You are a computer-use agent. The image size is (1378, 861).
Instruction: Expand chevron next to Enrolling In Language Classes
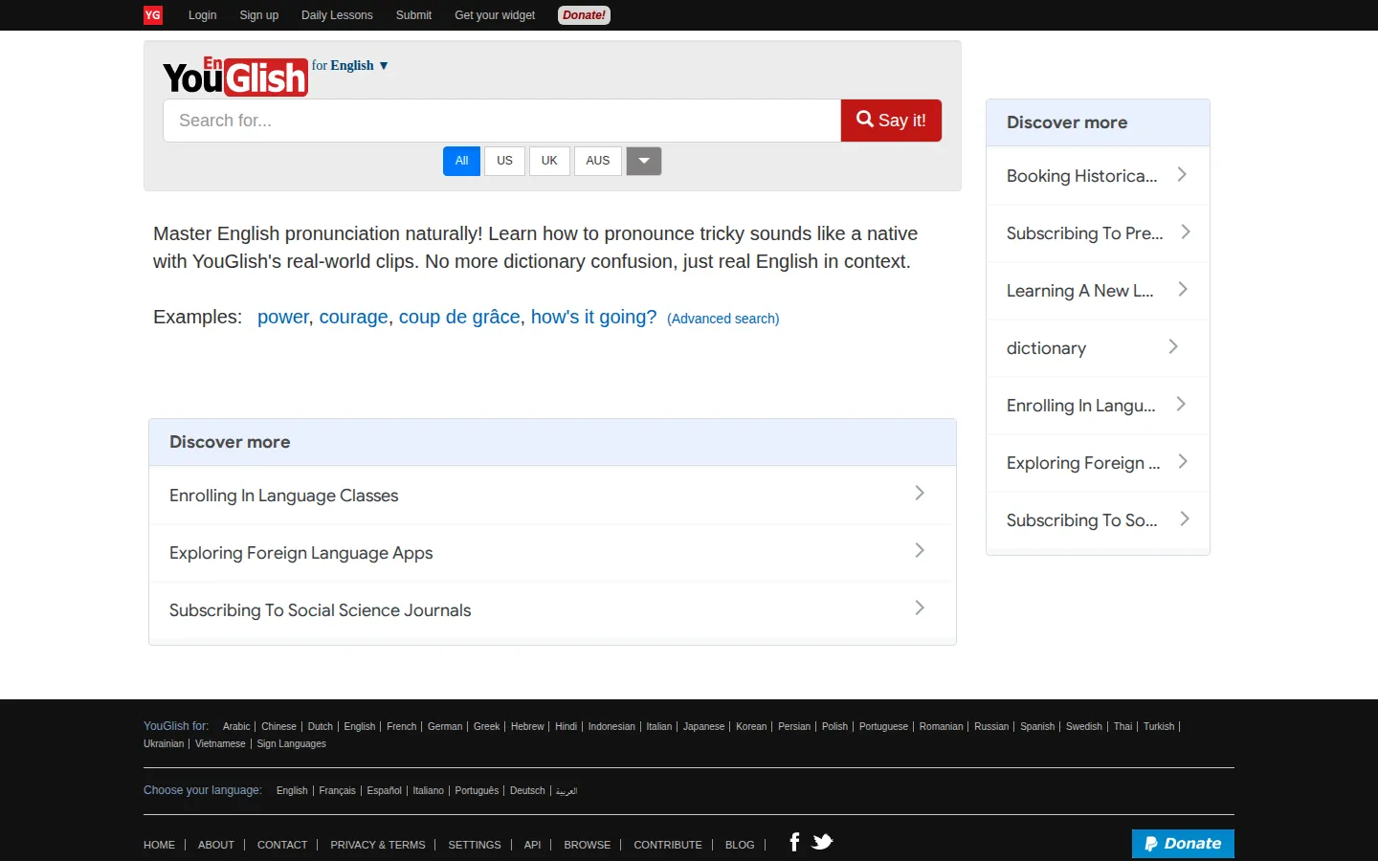[x=920, y=493]
